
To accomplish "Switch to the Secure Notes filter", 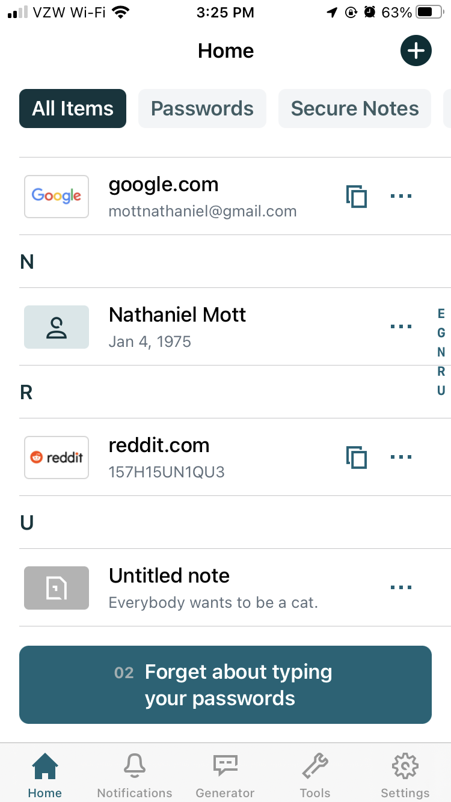I will (355, 109).
